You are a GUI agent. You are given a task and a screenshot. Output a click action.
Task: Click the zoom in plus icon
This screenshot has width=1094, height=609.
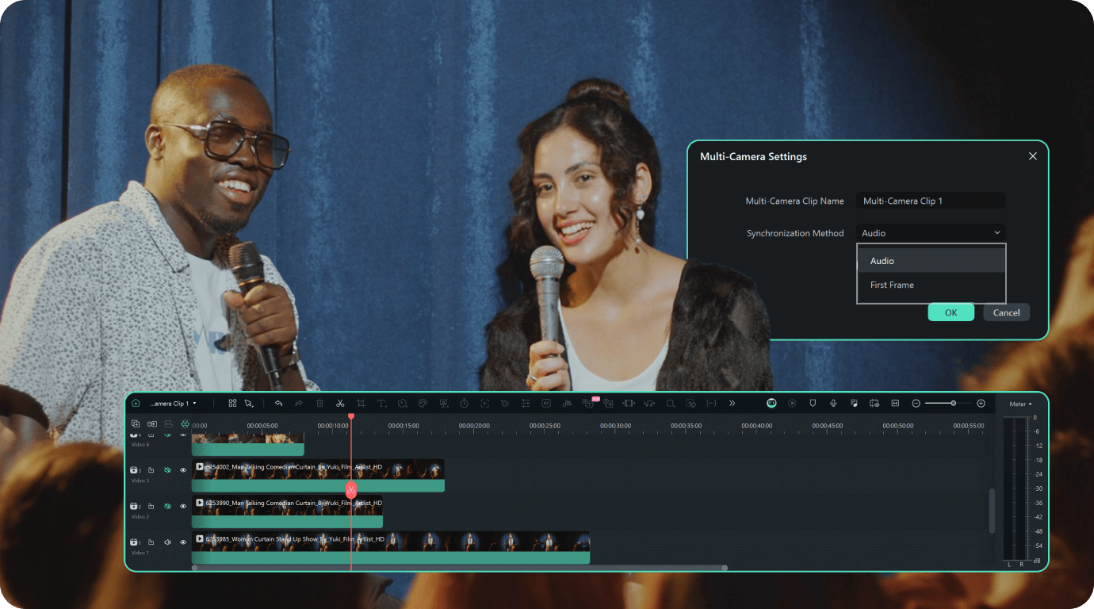point(981,404)
